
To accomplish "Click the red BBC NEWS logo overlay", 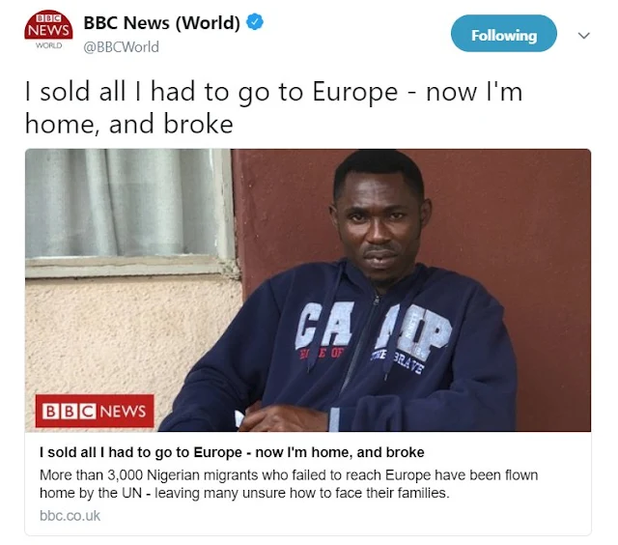I will coord(95,411).
